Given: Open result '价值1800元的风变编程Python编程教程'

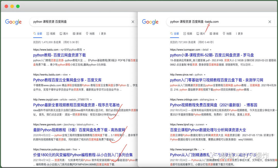Looking at the screenshot, I should click(x=83, y=155).
